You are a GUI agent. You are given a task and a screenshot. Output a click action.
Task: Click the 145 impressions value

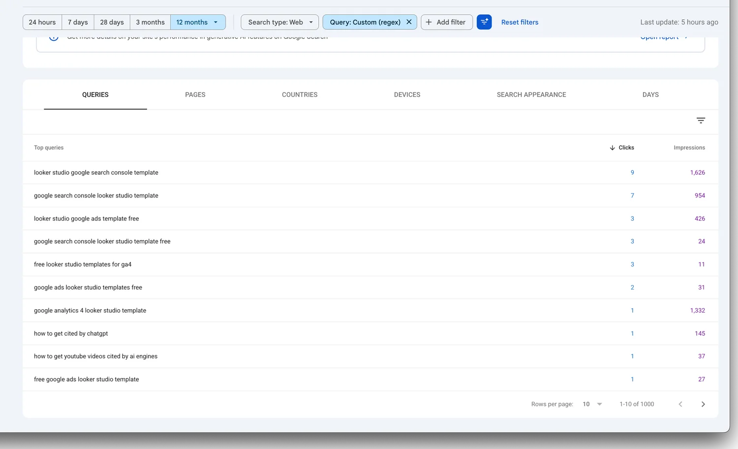[x=700, y=333]
